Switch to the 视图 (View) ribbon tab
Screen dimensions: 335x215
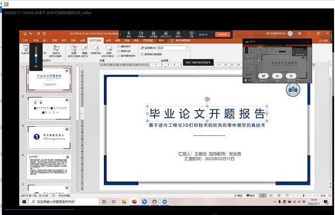click(x=118, y=40)
